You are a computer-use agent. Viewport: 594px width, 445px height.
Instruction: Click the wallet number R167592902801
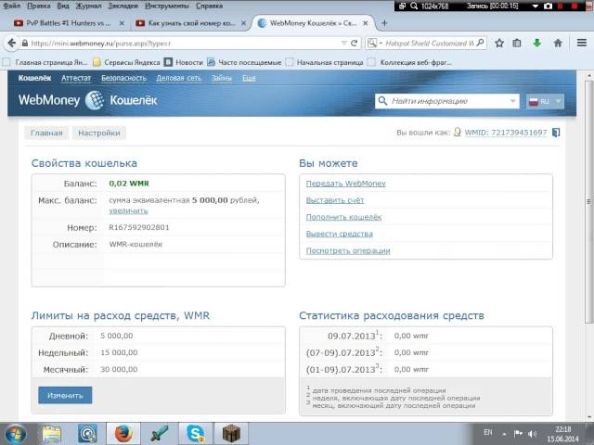pyautogui.click(x=139, y=227)
